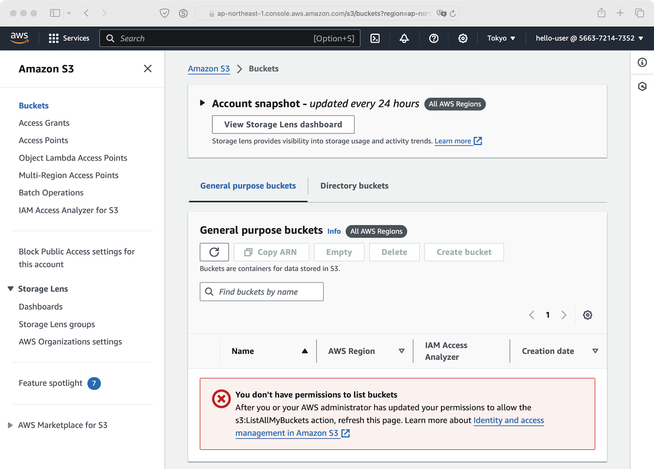The image size is (654, 469).
Task: Open the hexagon tools icon on right edge
Action: coord(642,86)
